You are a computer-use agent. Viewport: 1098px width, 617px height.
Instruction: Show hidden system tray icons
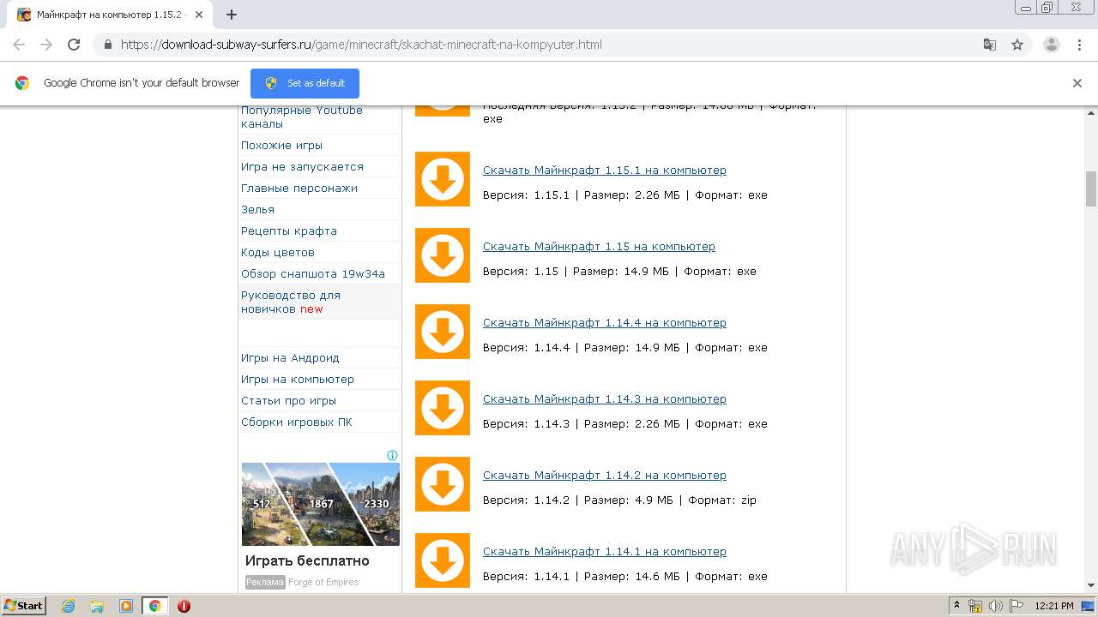956,606
